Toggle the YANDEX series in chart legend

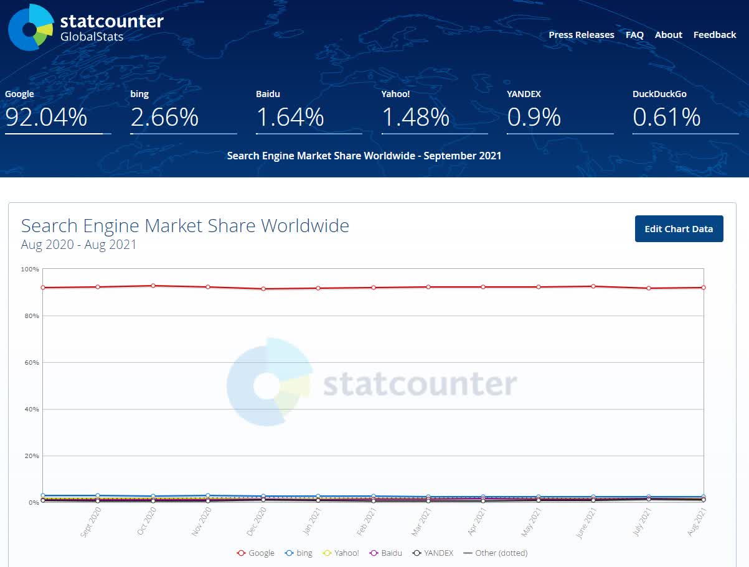pyautogui.click(x=433, y=553)
